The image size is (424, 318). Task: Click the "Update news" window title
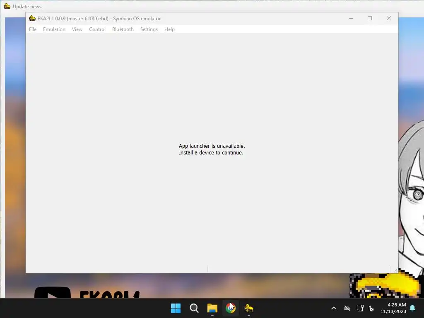[27, 7]
